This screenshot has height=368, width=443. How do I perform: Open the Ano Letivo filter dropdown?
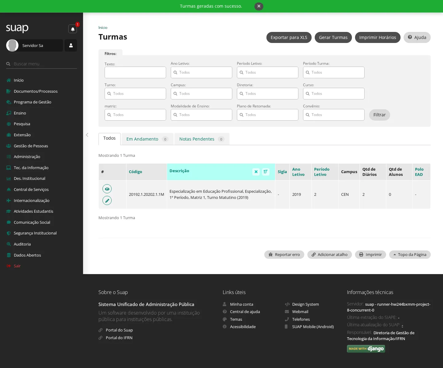click(x=202, y=72)
